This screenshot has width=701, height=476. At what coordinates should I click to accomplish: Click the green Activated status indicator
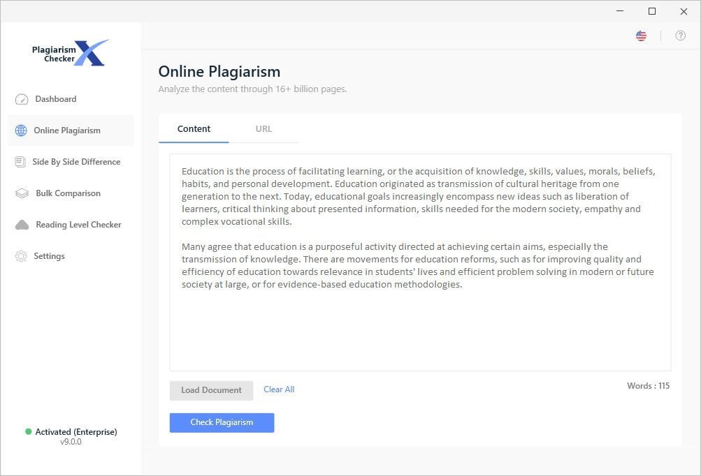click(29, 432)
